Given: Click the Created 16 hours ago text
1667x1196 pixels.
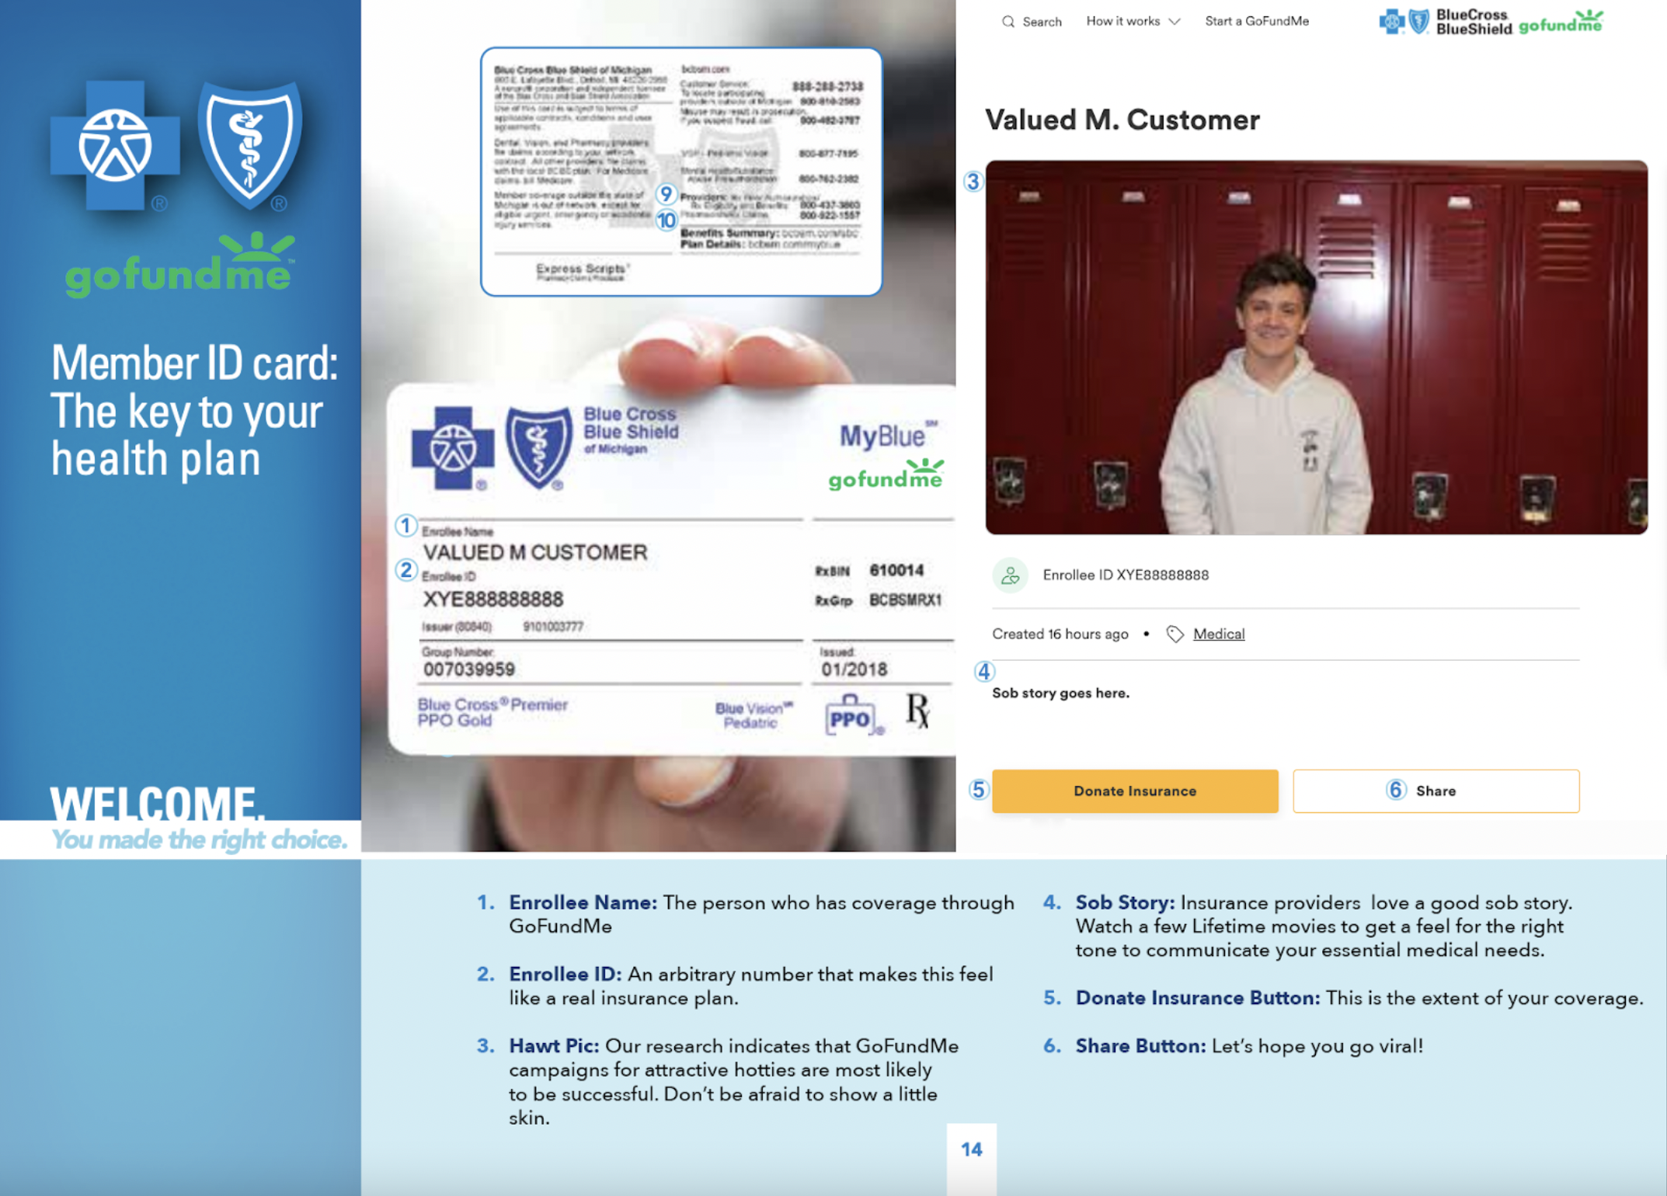Looking at the screenshot, I should [1060, 635].
